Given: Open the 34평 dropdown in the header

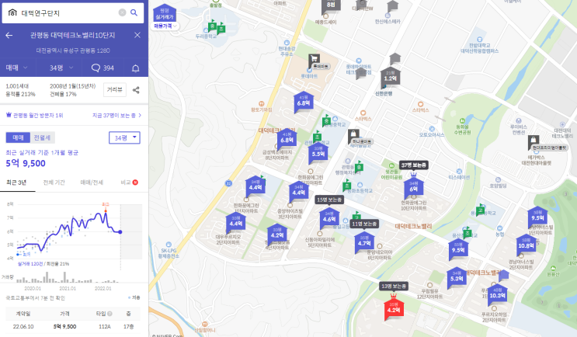Looking at the screenshot, I should (61, 68).
